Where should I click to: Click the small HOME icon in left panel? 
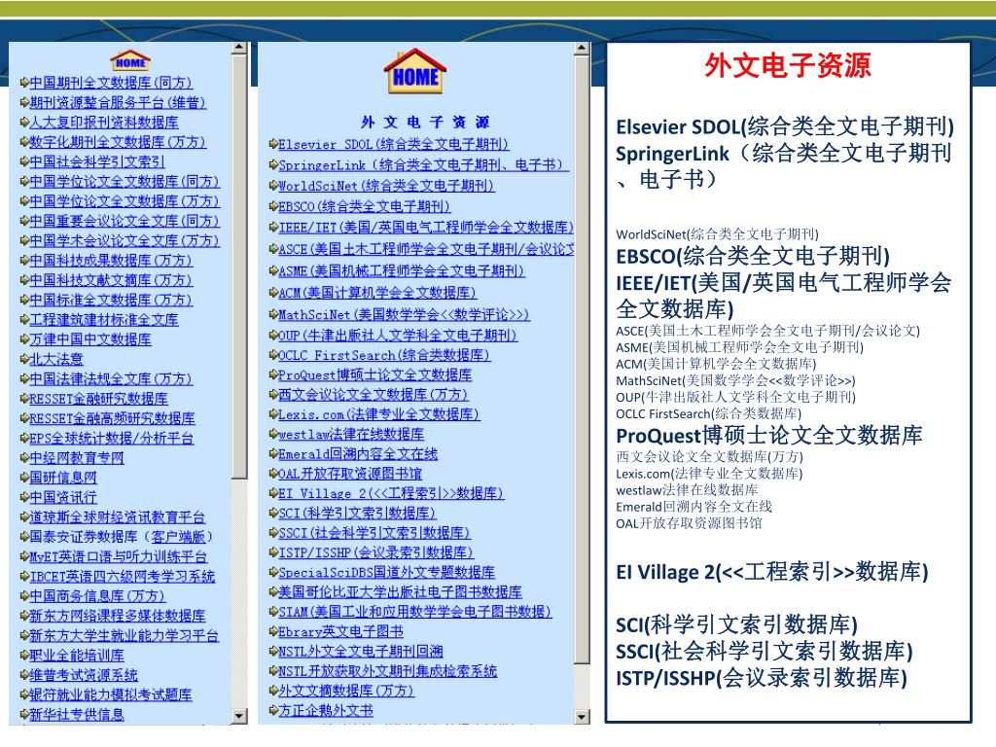pos(130,60)
